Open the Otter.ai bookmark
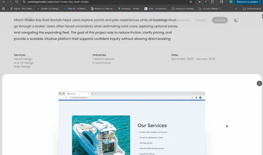Viewport: 263px width, 155px height. tap(75, 9)
